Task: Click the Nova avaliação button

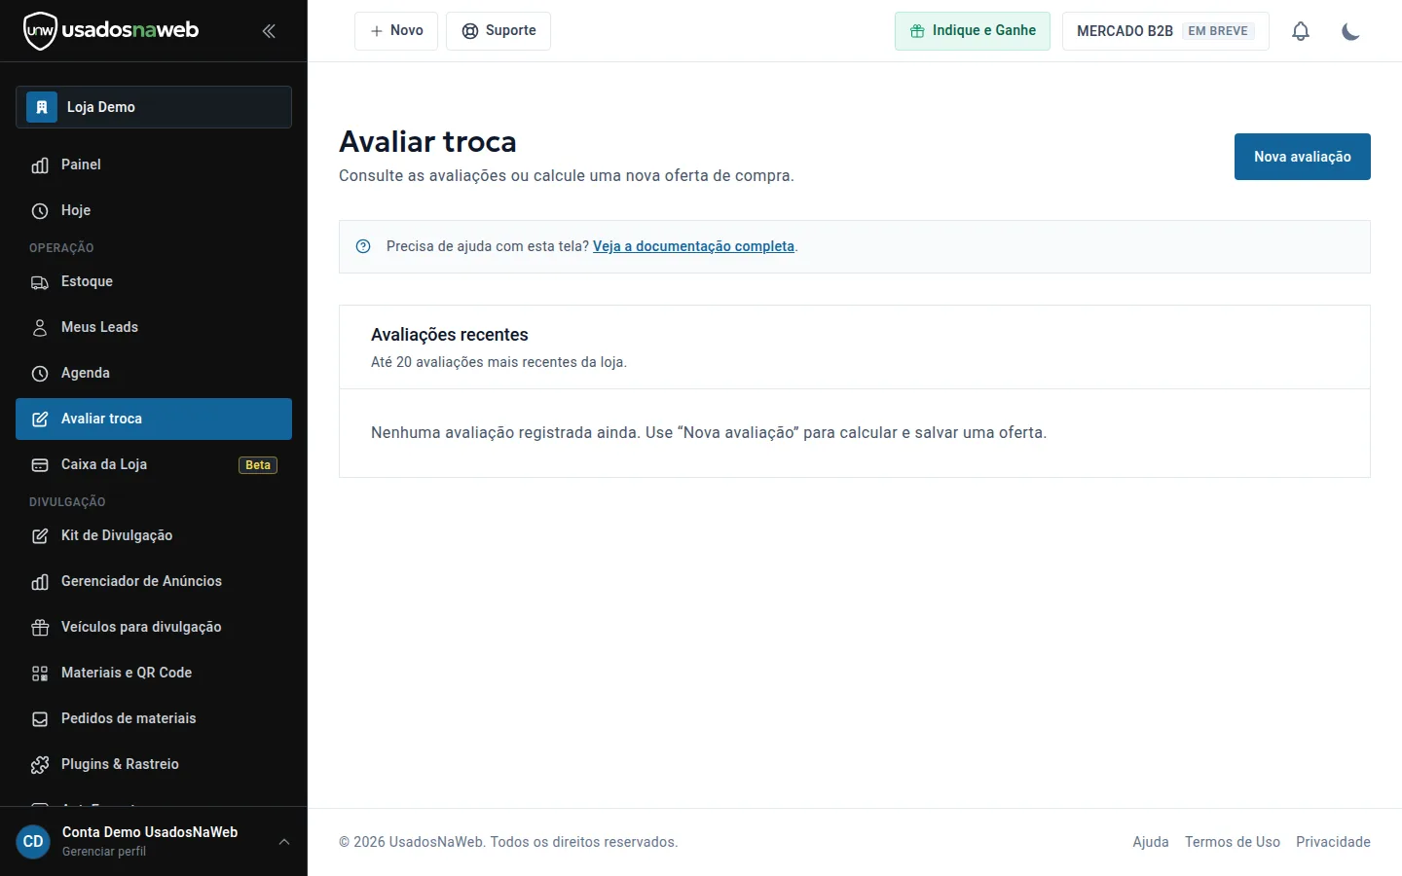Action: (x=1303, y=157)
